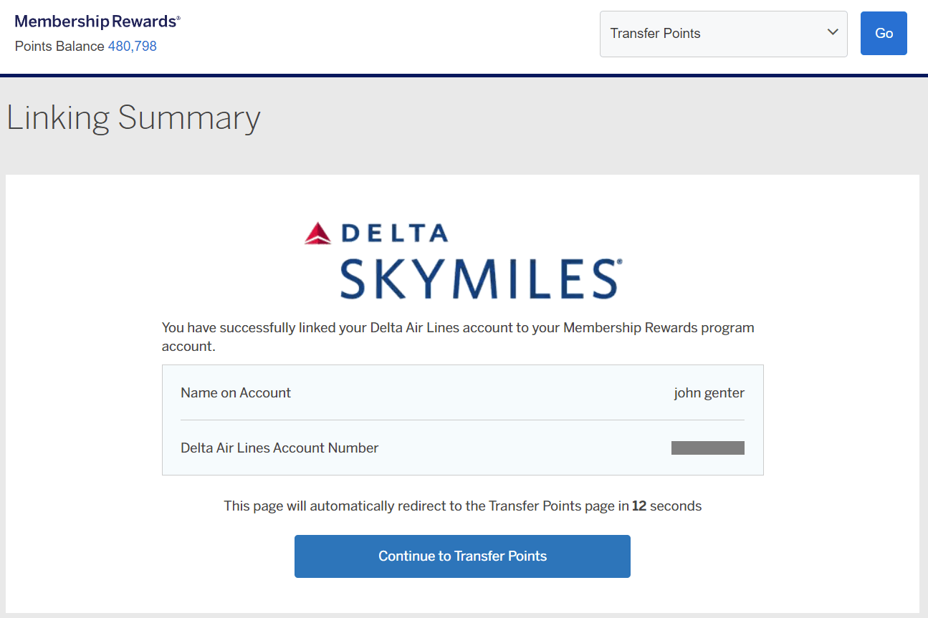Viewport: 928px width, 618px height.
Task: Click Delta Air Lines Account Number label
Action: point(279,448)
